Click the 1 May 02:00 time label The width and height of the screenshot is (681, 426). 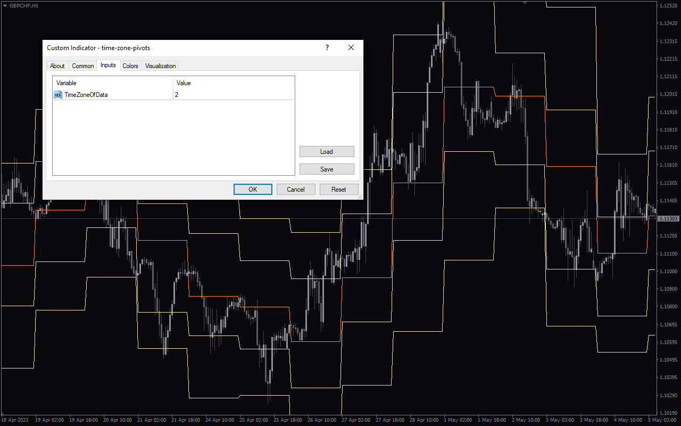pyautogui.click(x=458, y=420)
